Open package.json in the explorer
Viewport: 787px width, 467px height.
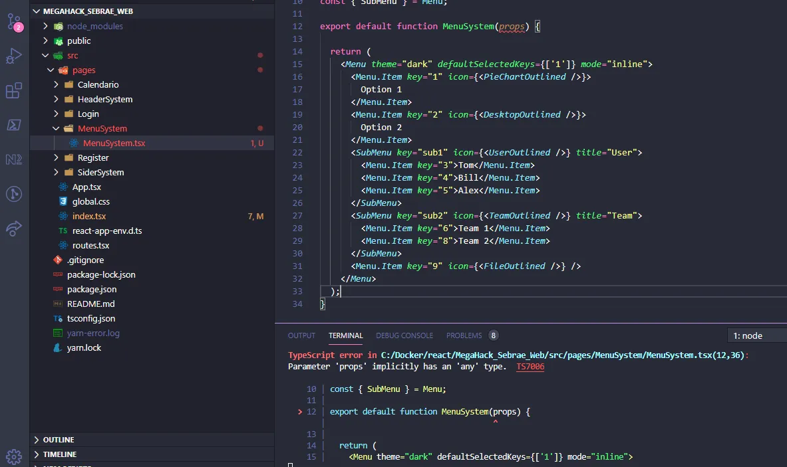click(x=92, y=290)
